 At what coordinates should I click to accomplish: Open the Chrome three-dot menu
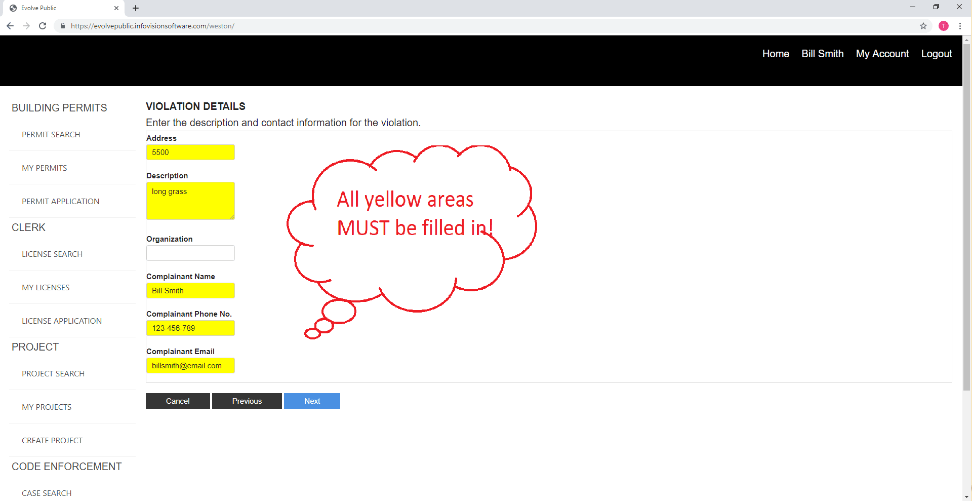point(960,26)
